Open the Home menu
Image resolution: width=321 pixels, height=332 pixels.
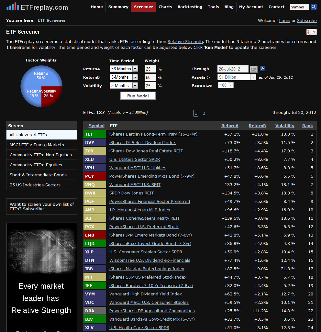click(97, 7)
